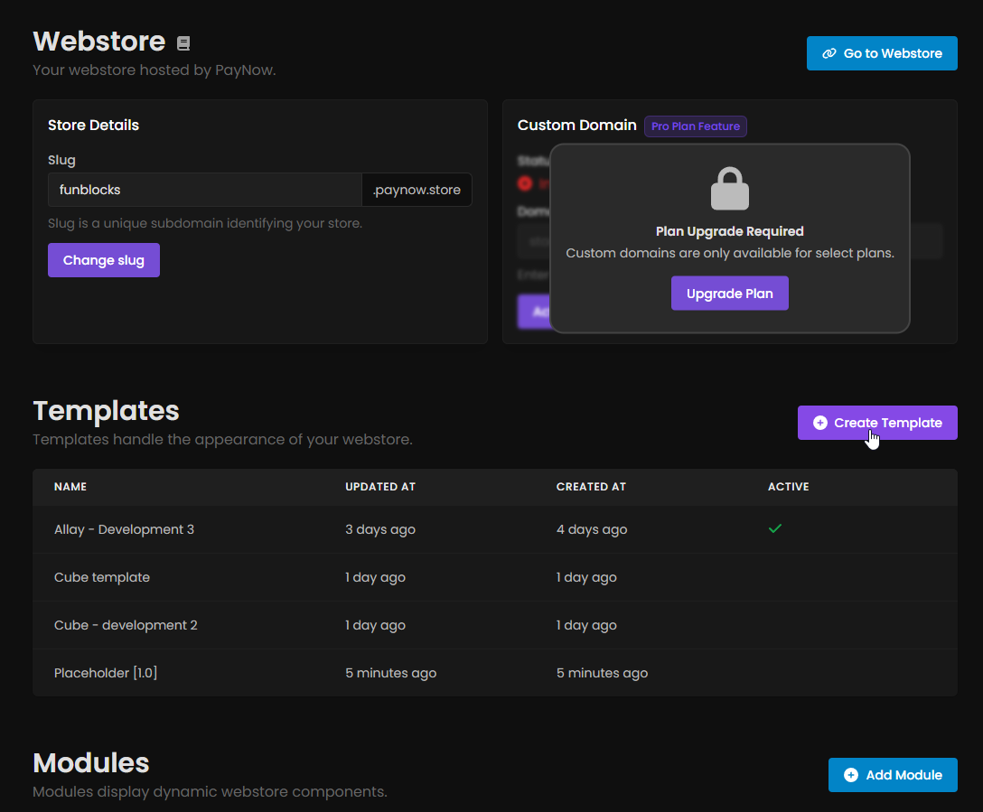
Task: Click the Upgrade Plan button
Action: (x=729, y=294)
